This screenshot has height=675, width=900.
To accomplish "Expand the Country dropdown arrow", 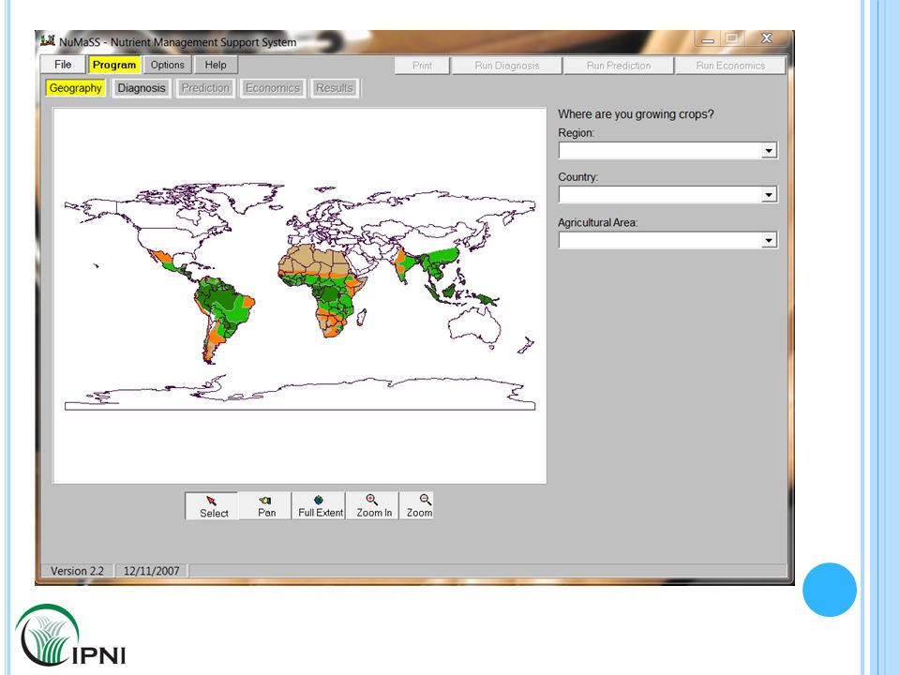I will tap(769, 195).
